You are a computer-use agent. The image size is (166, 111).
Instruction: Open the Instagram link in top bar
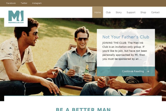(37, 3)
